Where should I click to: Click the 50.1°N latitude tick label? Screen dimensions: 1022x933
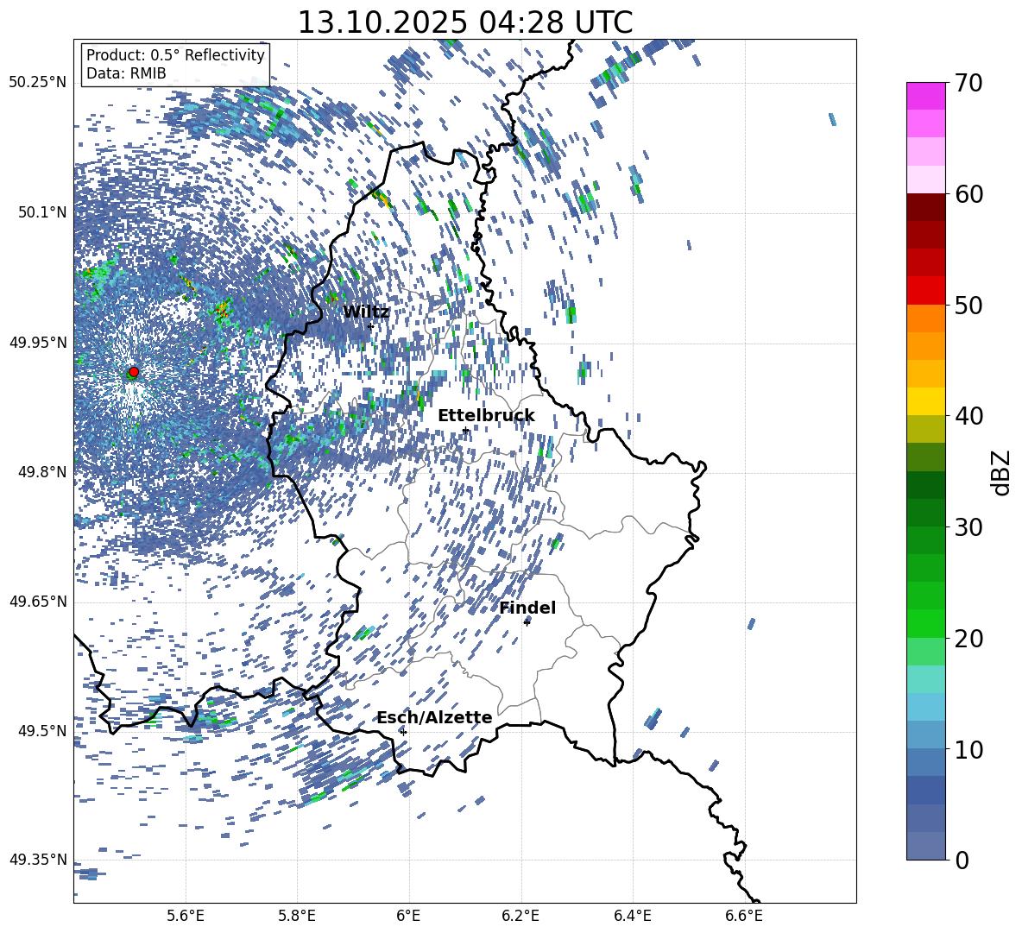coord(41,212)
